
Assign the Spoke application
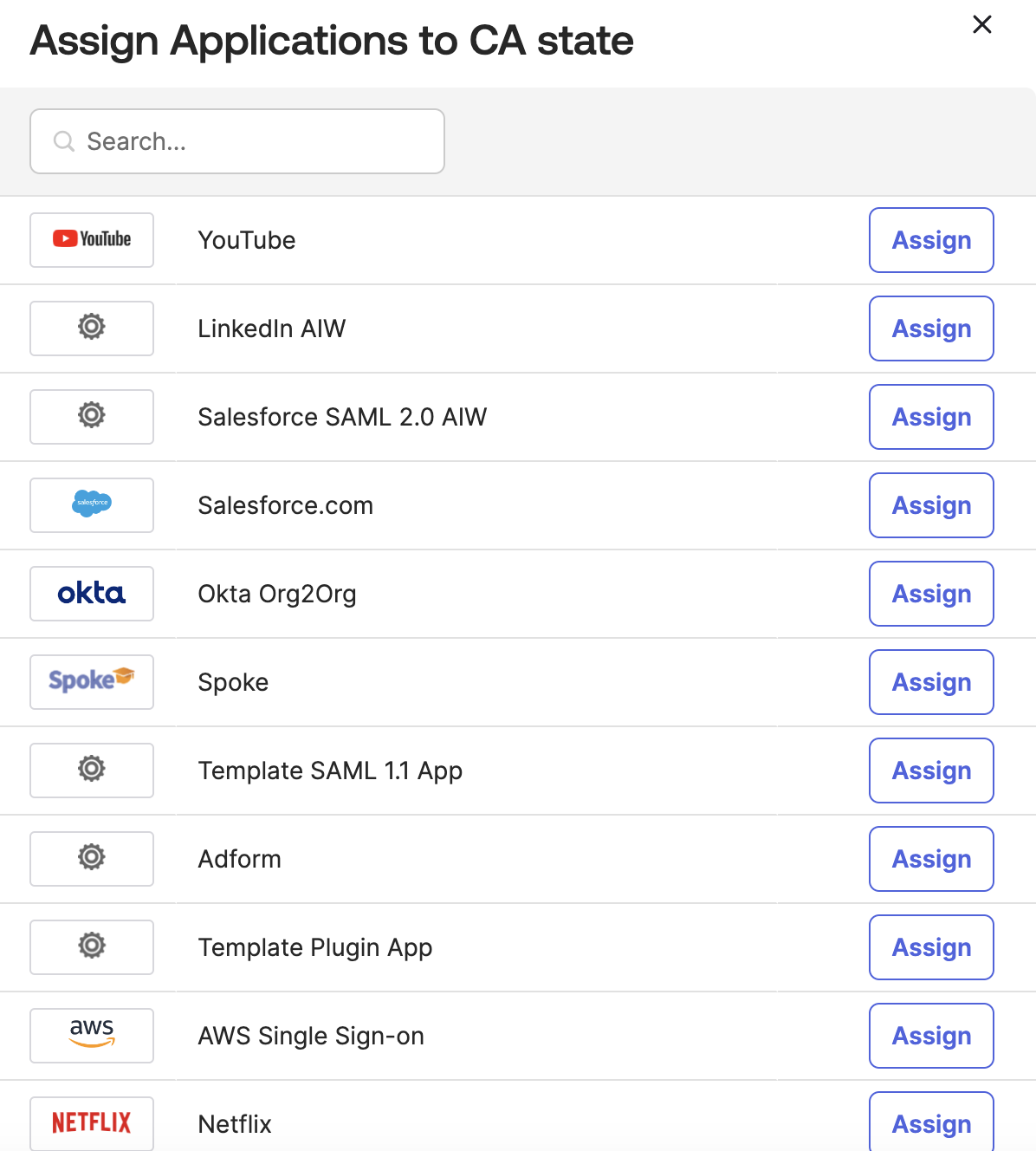(931, 682)
